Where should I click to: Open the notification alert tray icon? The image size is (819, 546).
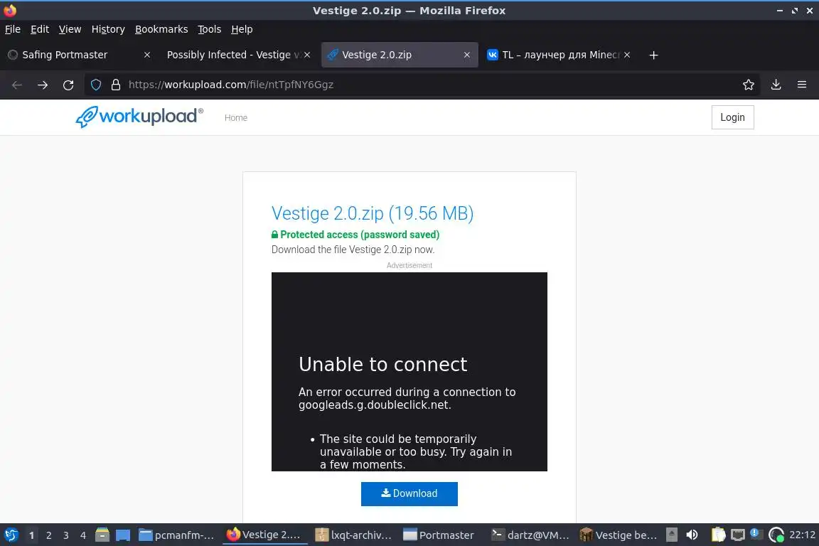tap(755, 534)
